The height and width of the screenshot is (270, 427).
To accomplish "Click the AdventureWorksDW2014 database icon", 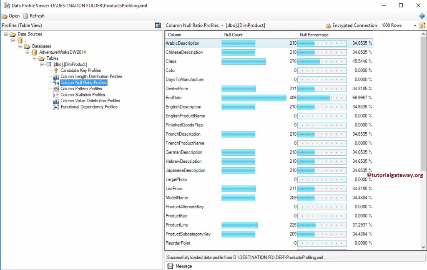I will point(34,52).
